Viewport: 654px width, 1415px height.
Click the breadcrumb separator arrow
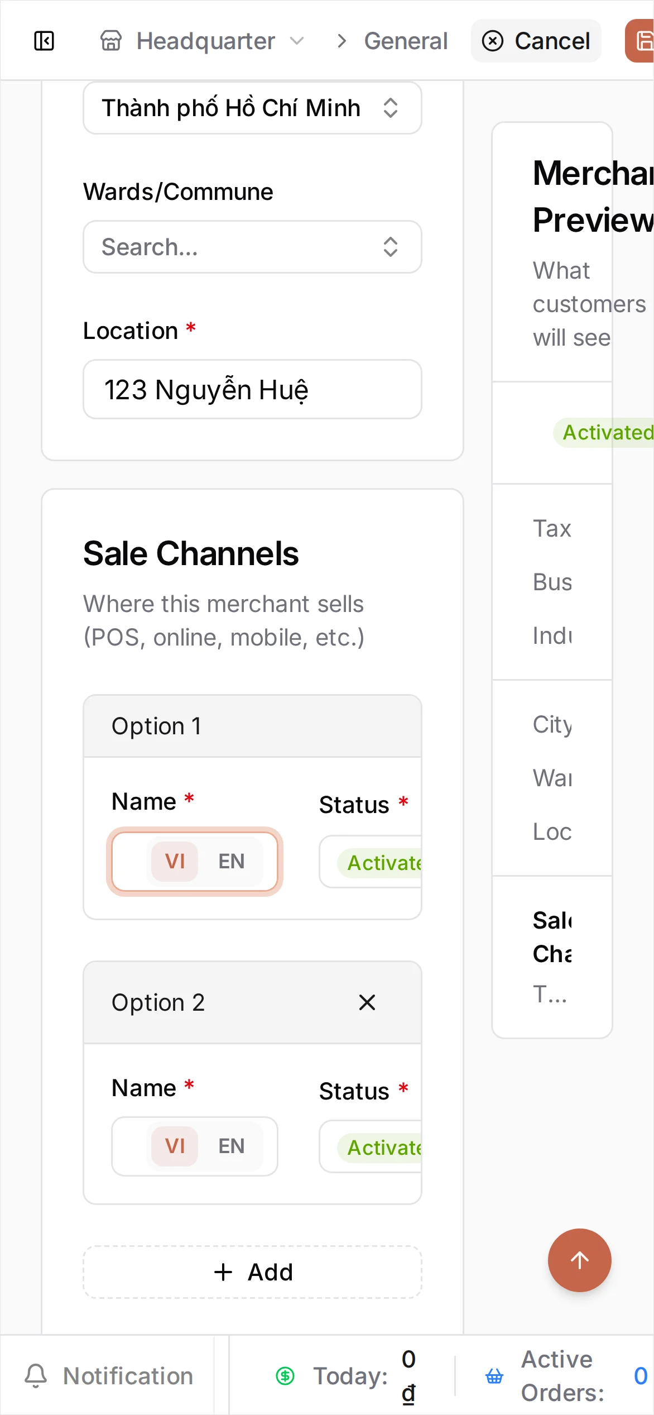click(342, 41)
